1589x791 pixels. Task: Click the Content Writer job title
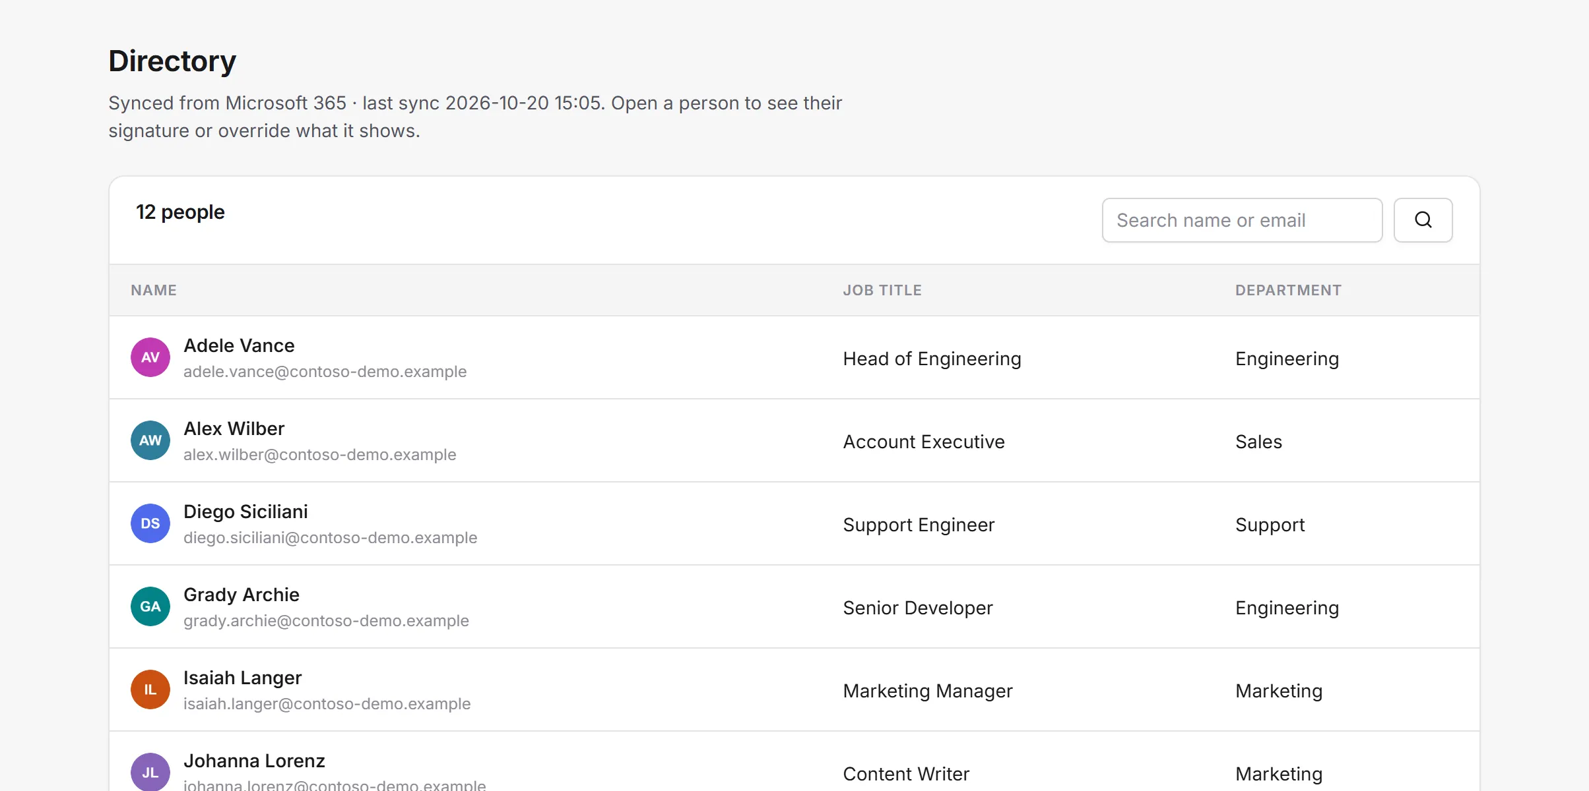906,774
